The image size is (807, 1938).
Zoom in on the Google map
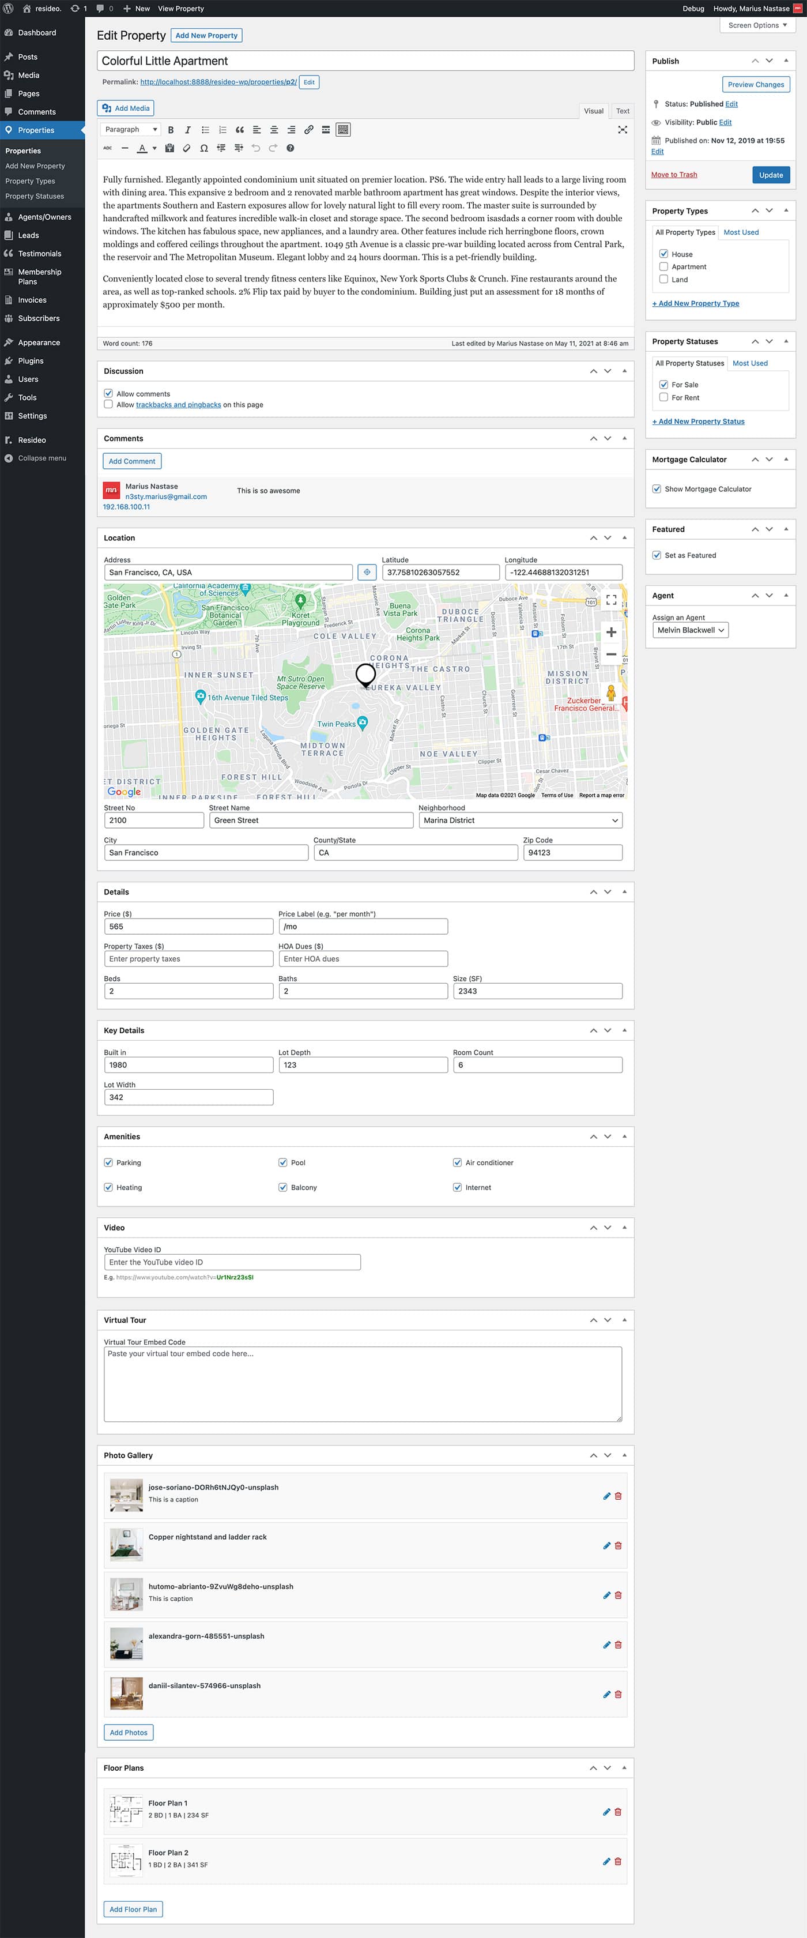610,633
